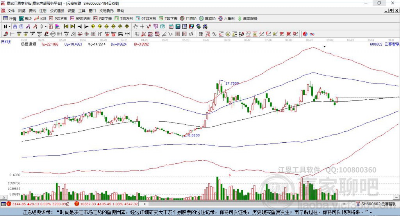Open 赢家服务 service link
Image resolution: width=400 pixels, height=216 pixels.
(247, 19)
